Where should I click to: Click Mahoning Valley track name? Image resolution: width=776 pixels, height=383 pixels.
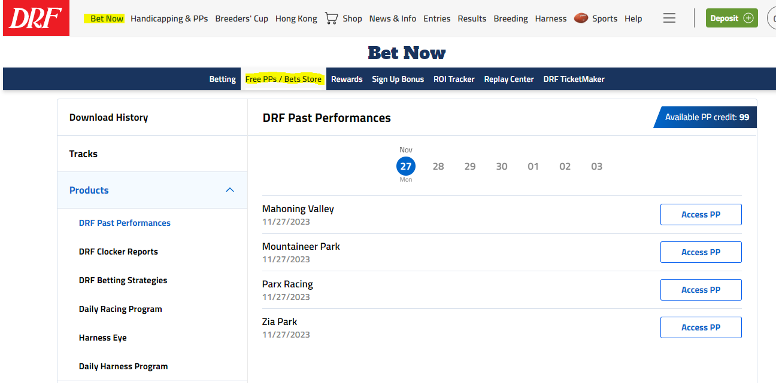click(298, 209)
